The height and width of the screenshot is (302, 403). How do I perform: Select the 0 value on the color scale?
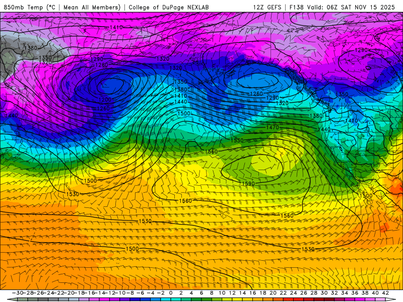pyautogui.click(x=171, y=293)
